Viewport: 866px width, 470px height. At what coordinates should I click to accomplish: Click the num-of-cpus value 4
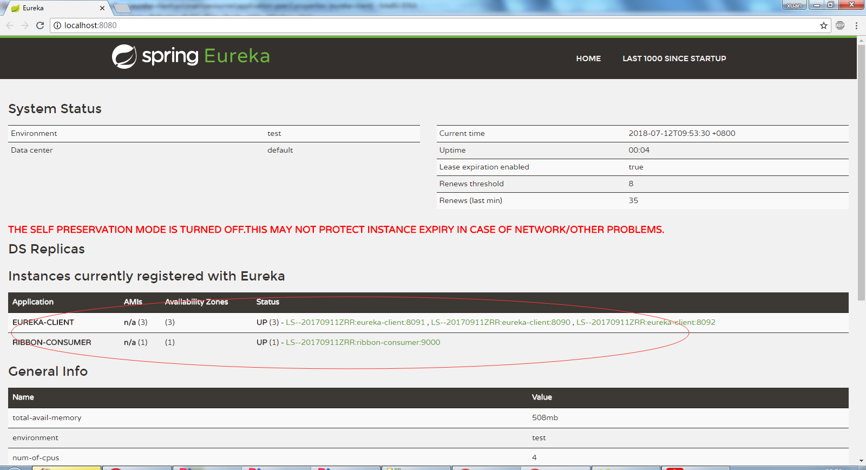click(x=534, y=458)
